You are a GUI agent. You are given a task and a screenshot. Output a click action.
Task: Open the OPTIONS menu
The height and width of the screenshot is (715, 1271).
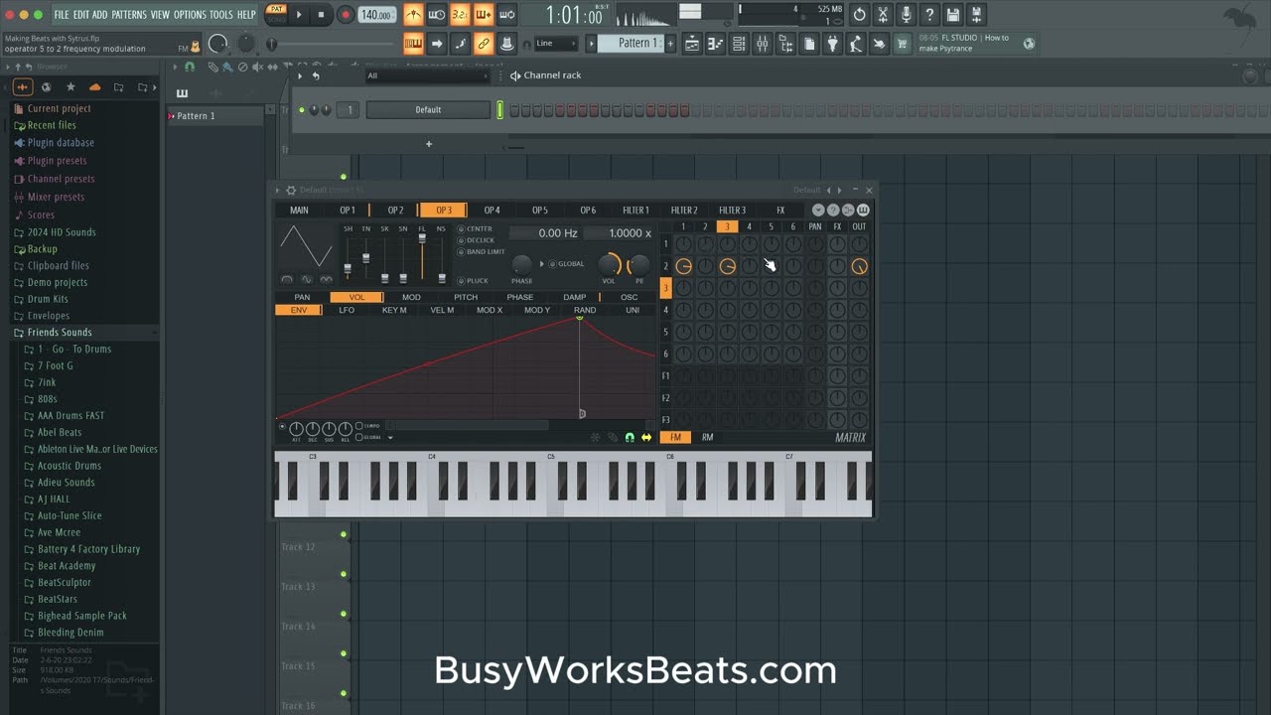(190, 15)
